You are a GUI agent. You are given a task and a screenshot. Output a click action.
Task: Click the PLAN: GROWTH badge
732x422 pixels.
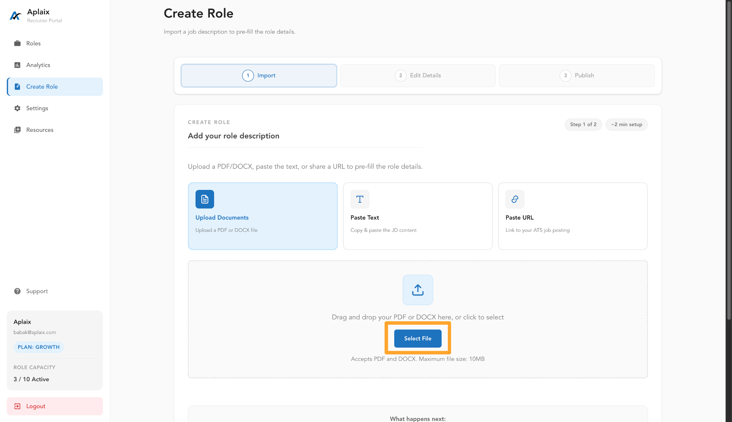pyautogui.click(x=39, y=347)
